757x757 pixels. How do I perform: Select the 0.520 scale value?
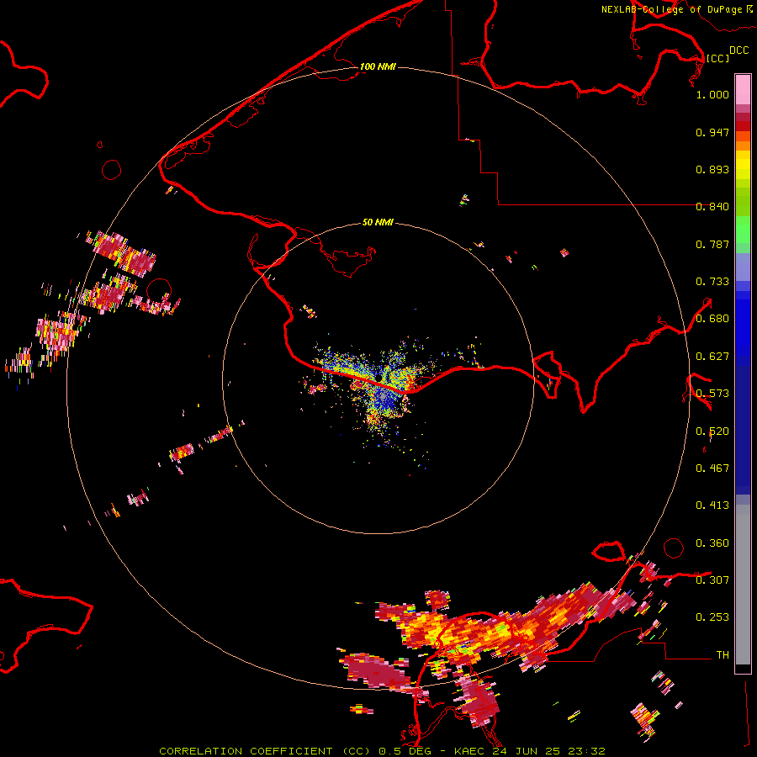point(712,431)
